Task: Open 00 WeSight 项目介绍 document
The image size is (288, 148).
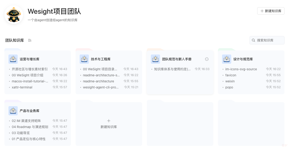Action: [27, 75]
